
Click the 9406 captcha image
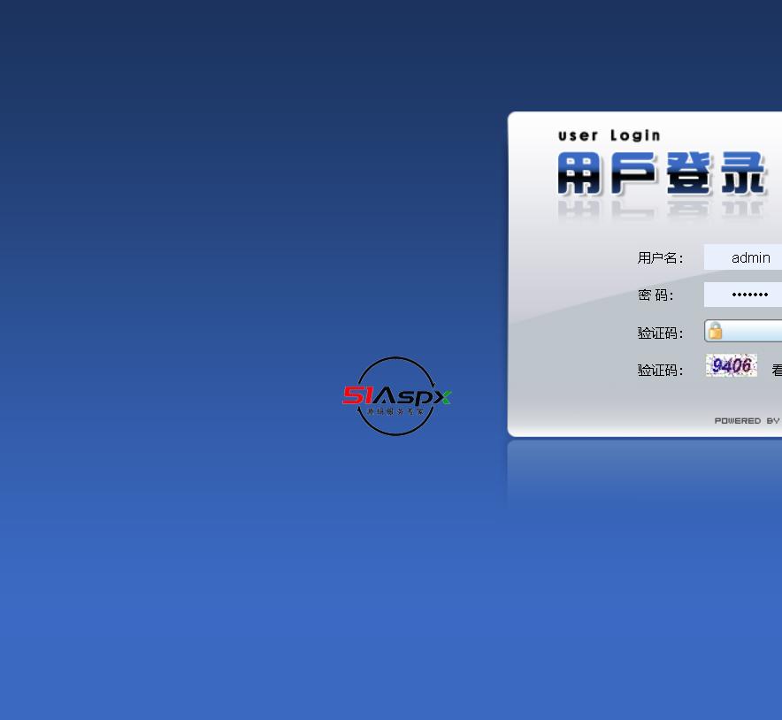[x=731, y=365]
